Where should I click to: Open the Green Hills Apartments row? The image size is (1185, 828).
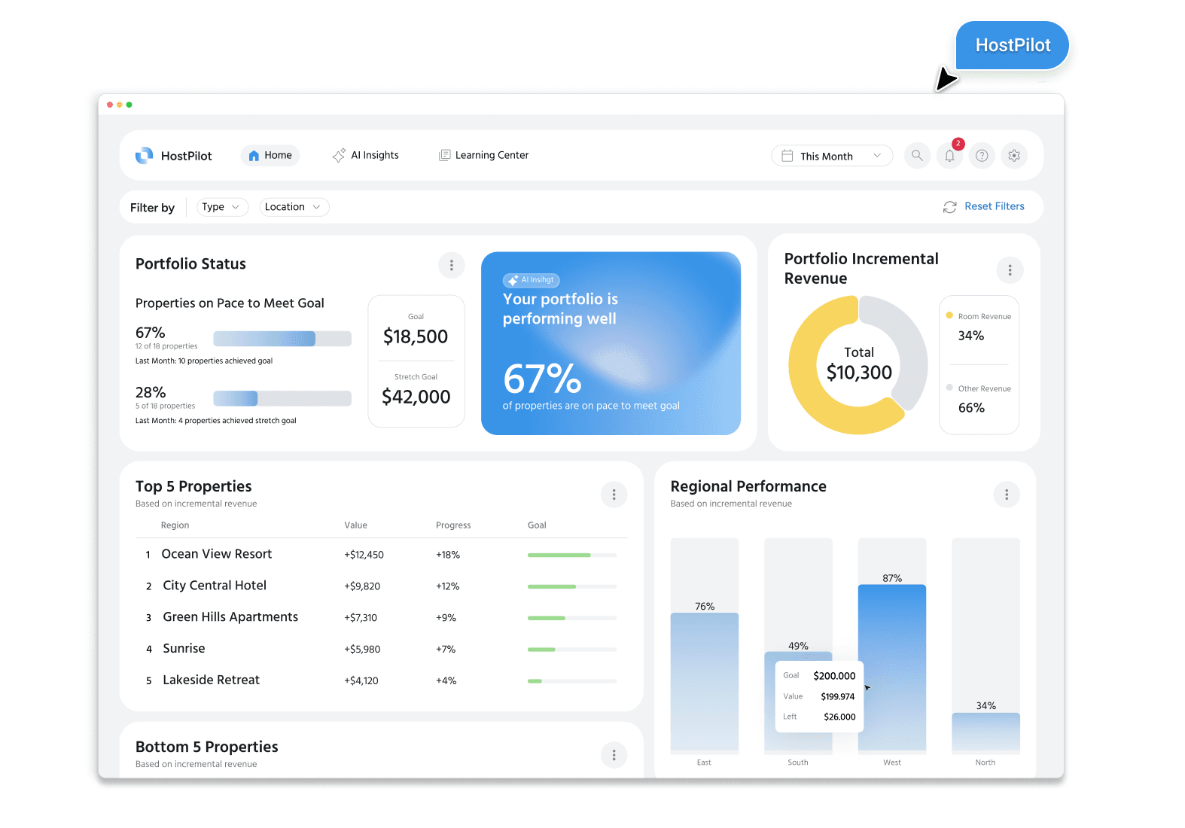381,618
